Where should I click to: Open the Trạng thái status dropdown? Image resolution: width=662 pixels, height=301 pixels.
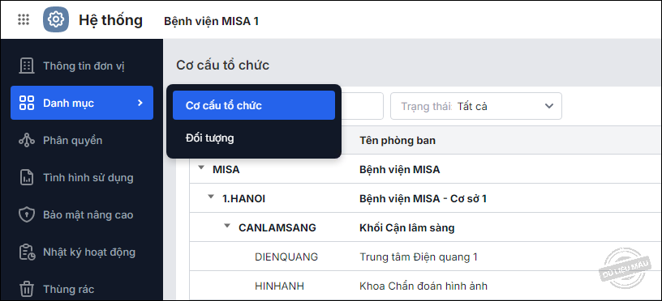475,106
